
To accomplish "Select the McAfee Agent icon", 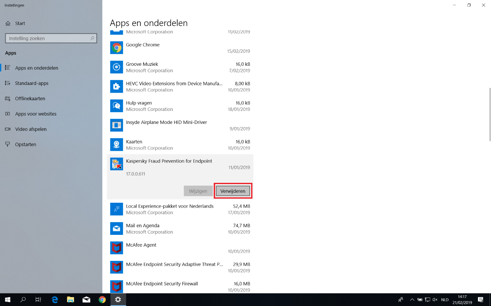I will tap(117, 248).
